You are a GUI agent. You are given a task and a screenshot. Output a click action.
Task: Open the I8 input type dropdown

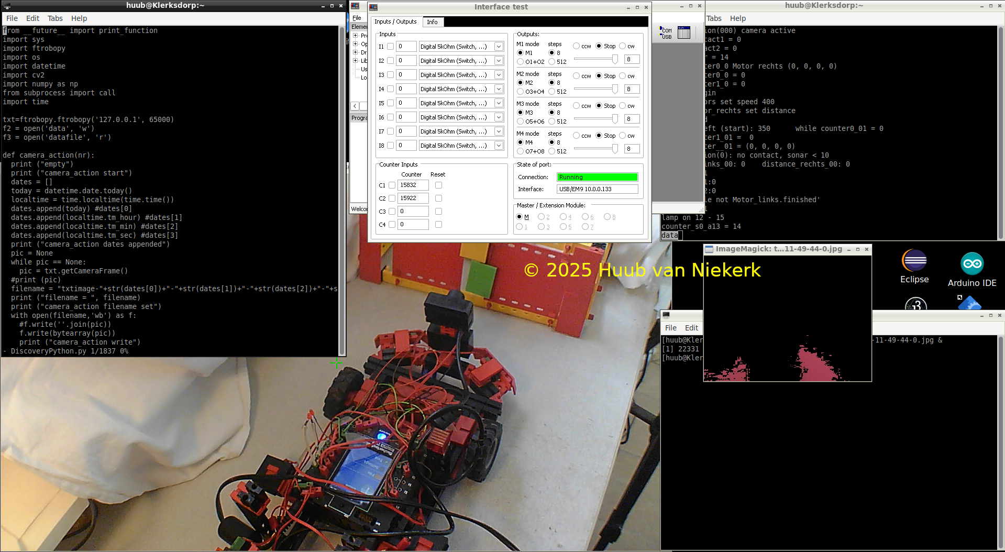[499, 146]
